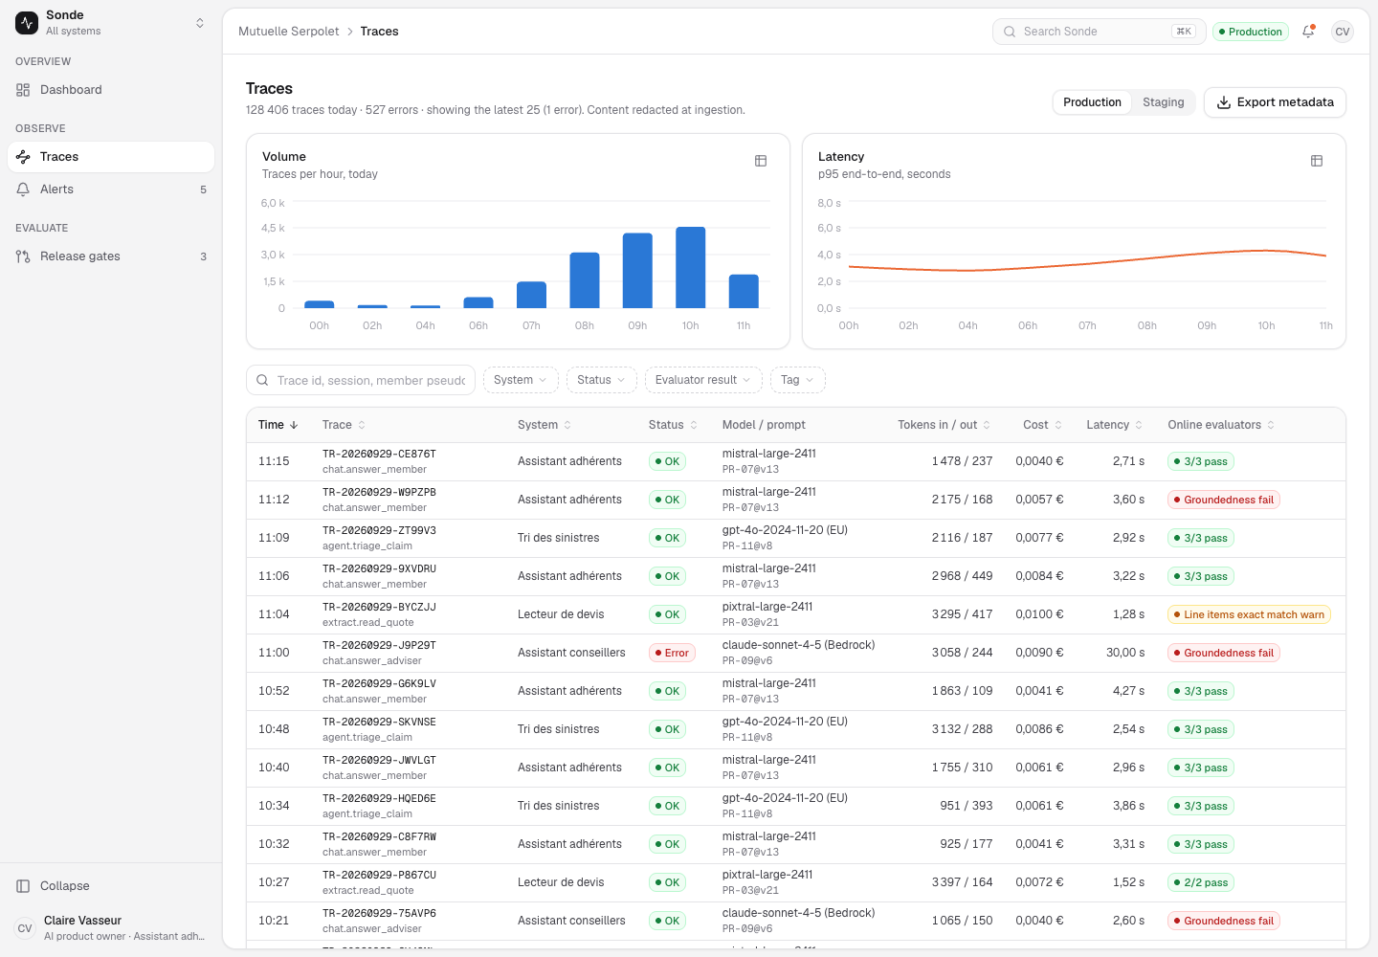The width and height of the screenshot is (1378, 957).
Task: Open the Tag filter dropdown
Action: [x=797, y=380]
